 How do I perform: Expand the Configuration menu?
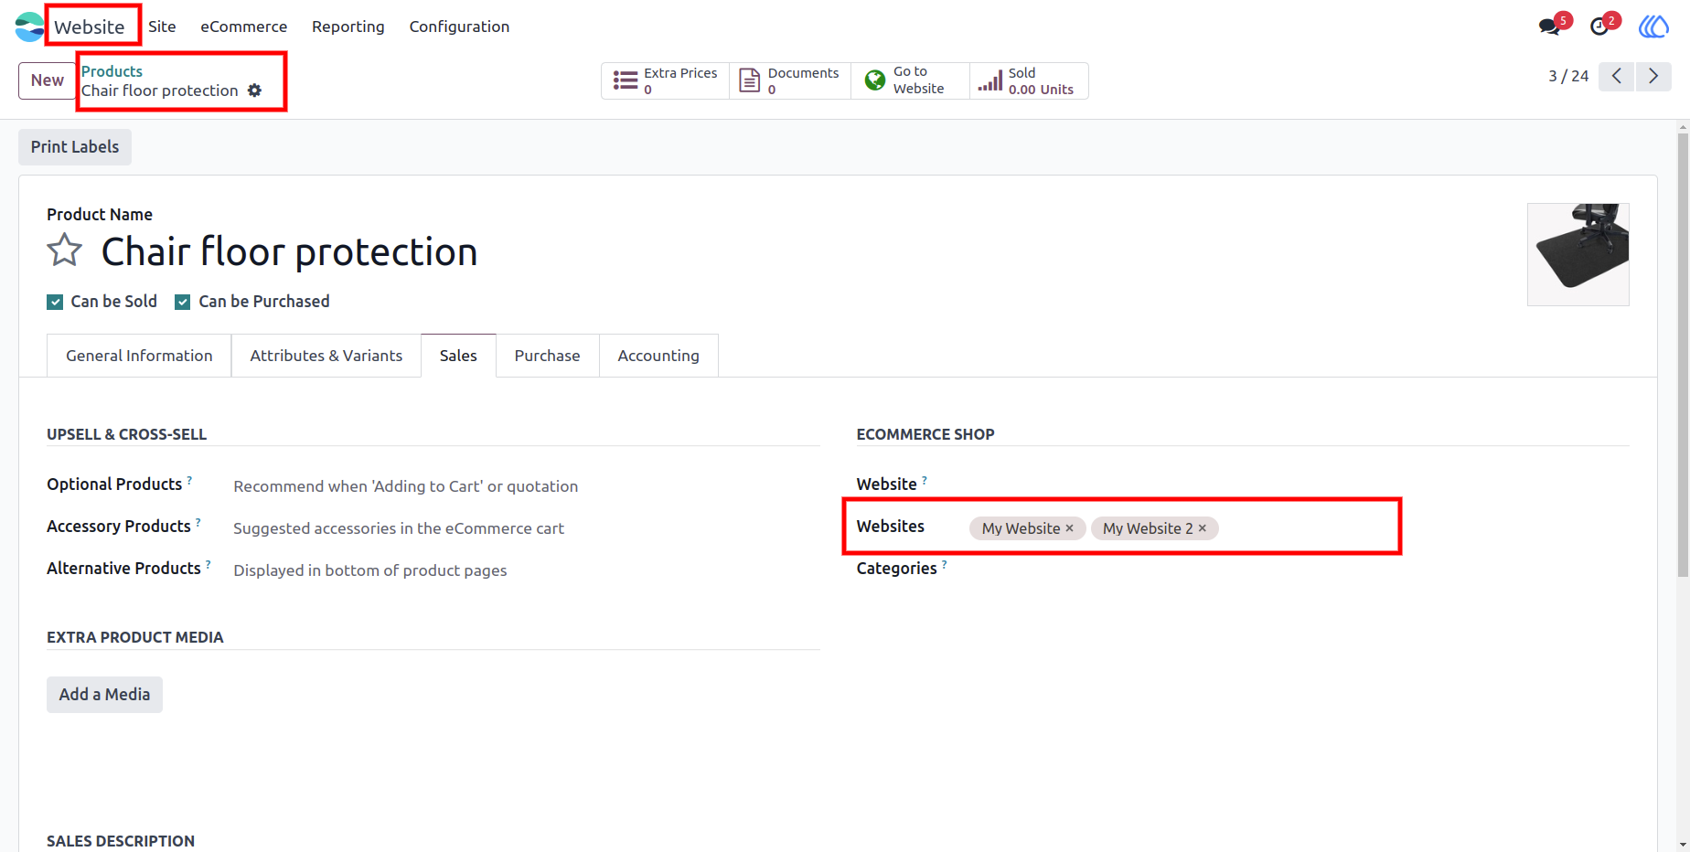pyautogui.click(x=459, y=27)
